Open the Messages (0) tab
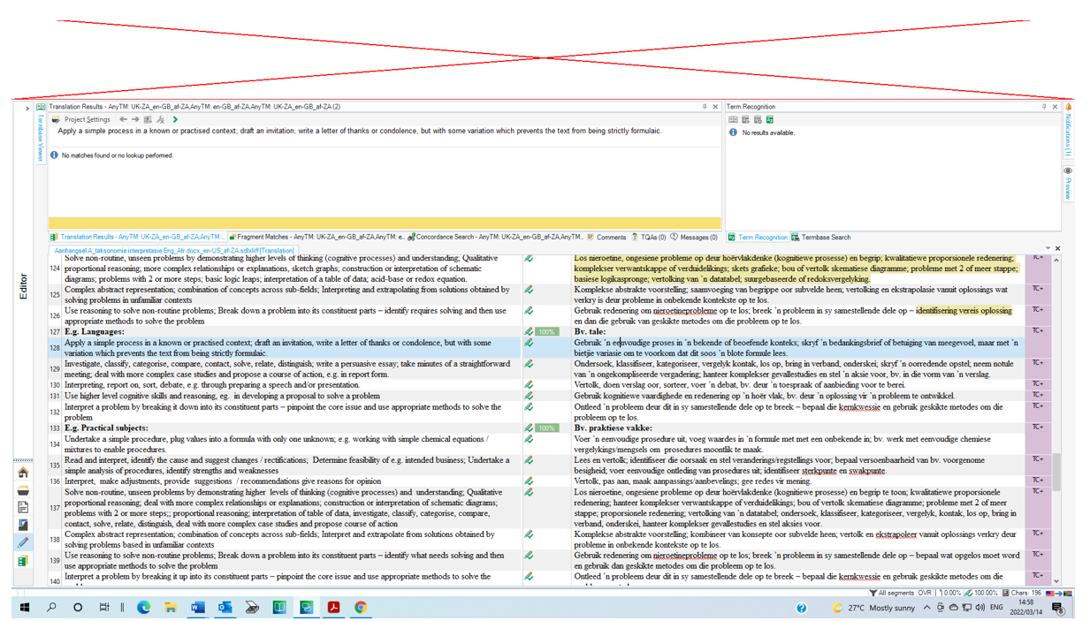This screenshot has height=621, width=1090. 694,237
